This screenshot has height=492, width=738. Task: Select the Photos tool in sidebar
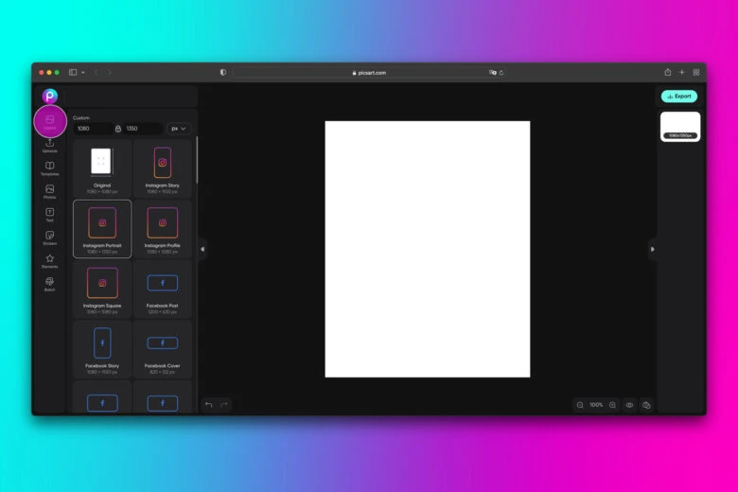(x=49, y=190)
